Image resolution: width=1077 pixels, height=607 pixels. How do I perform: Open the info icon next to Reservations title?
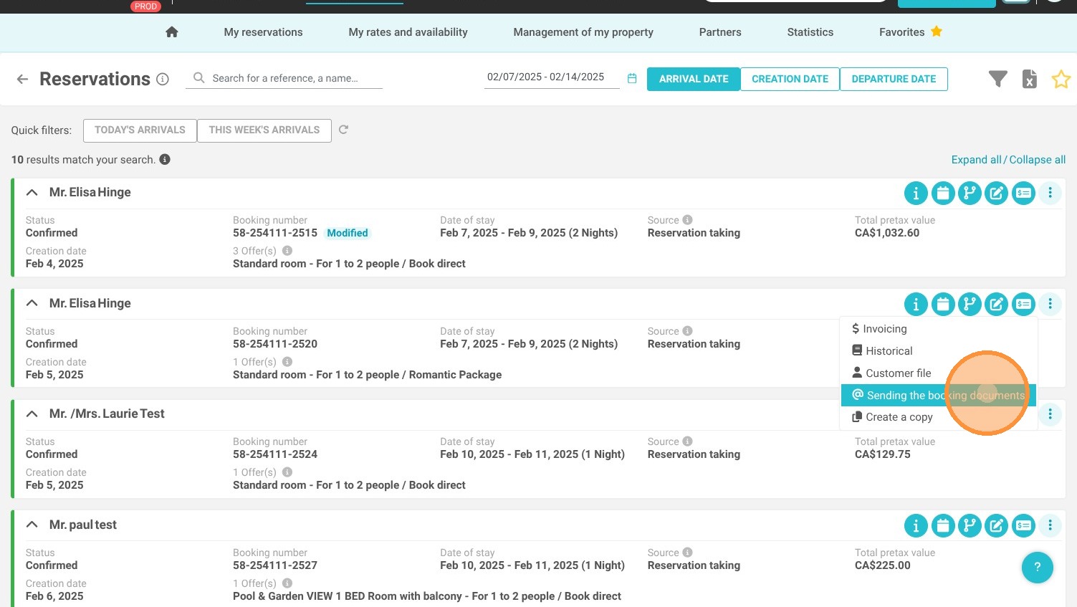(x=163, y=79)
